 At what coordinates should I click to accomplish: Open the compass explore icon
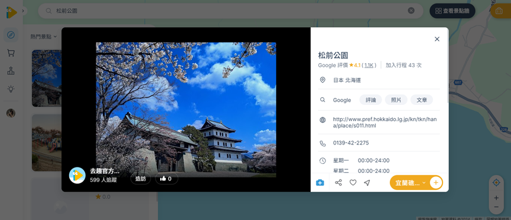[11, 35]
